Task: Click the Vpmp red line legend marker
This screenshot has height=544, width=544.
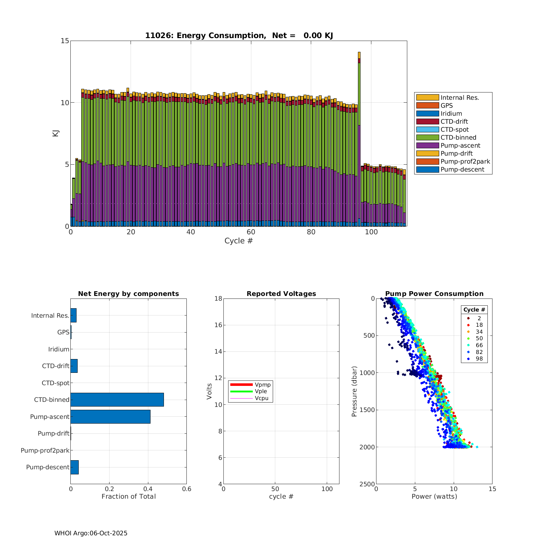Action: pyautogui.click(x=241, y=384)
